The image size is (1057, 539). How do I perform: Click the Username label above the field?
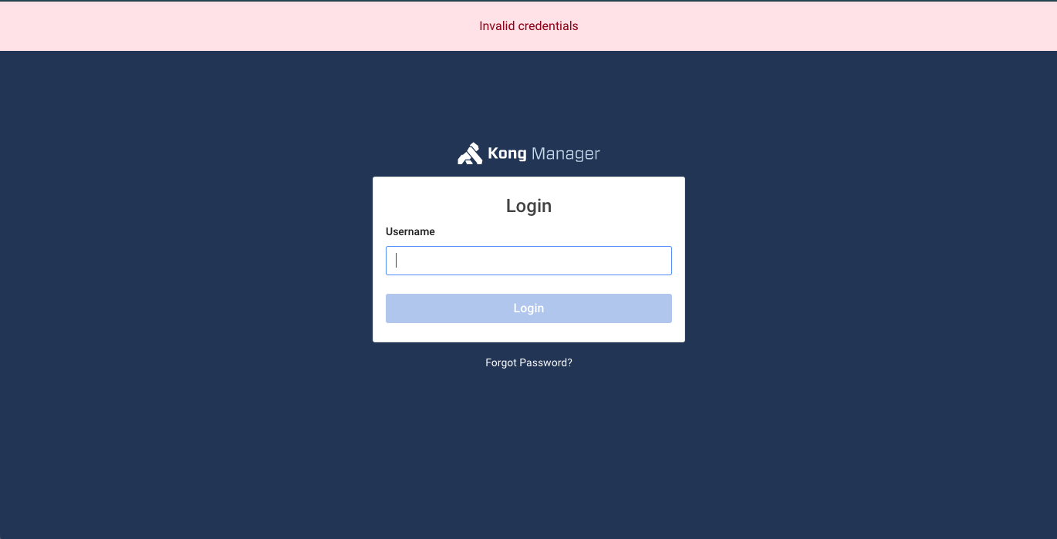[x=410, y=231]
